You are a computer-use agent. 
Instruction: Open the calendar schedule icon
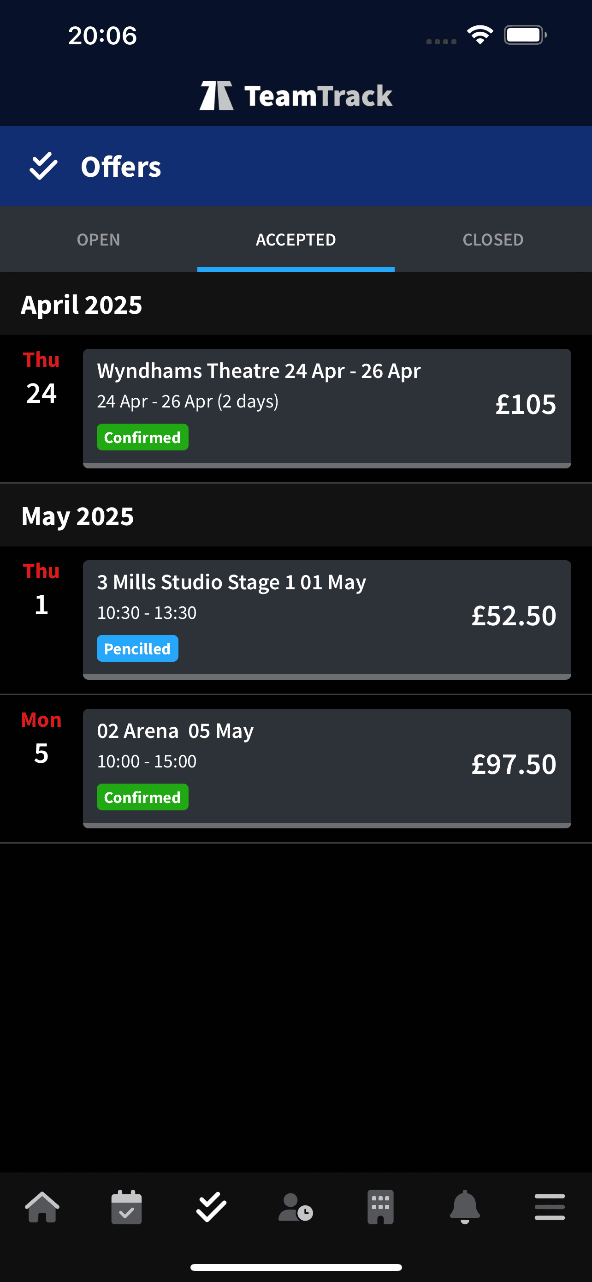pos(126,1207)
